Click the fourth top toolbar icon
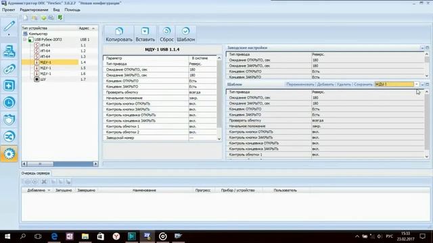Image resolution: width=433 pixels, height=243 pixels. (51, 18)
